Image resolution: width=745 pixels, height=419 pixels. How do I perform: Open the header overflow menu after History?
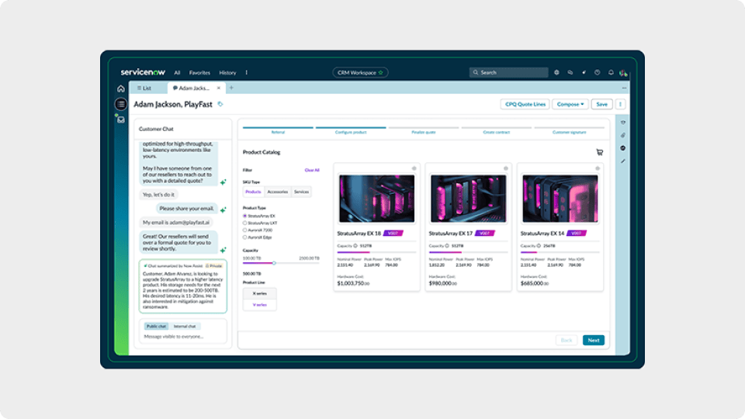247,72
